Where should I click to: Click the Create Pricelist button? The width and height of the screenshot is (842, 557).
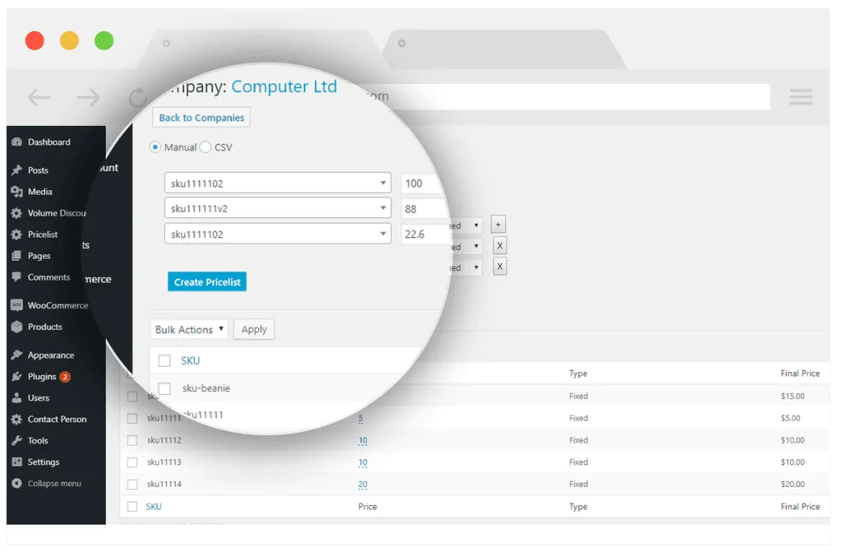[x=206, y=281]
